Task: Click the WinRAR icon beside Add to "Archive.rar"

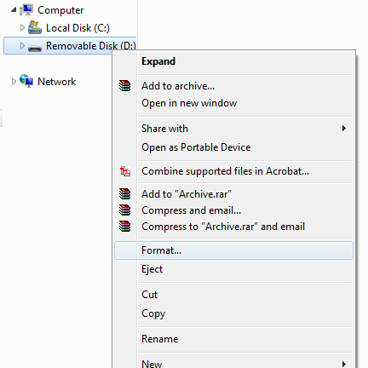Action: [x=124, y=193]
